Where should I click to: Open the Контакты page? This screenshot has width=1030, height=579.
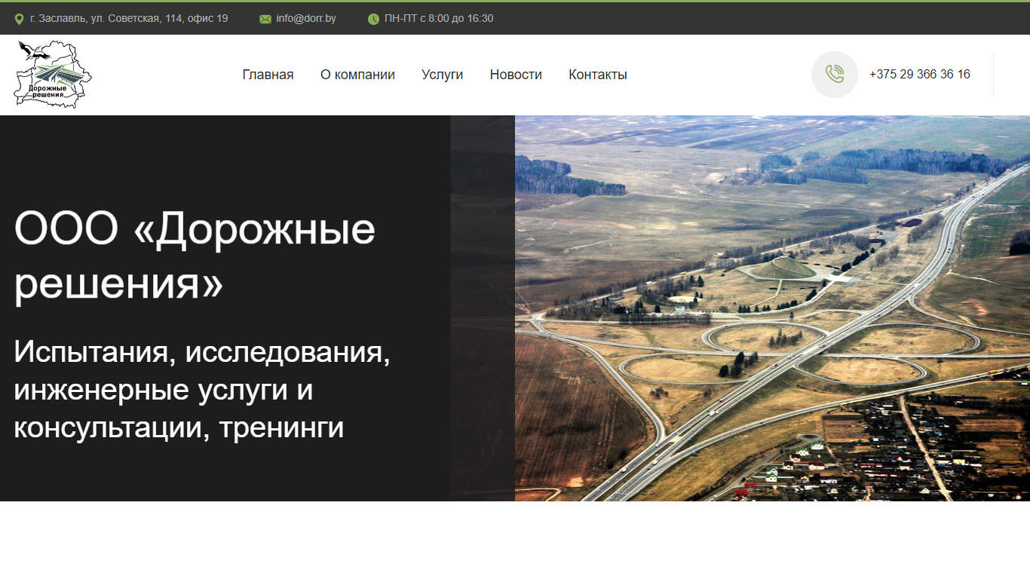(x=598, y=75)
